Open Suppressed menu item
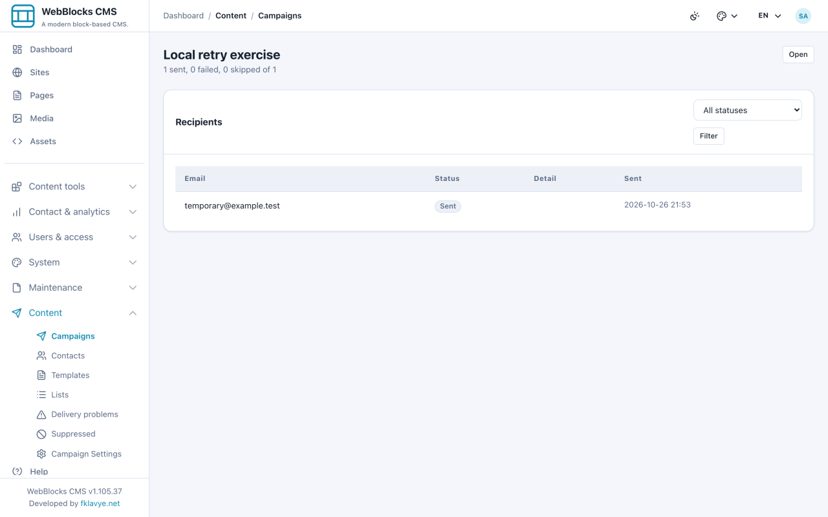Screen dimensions: 828x517 73,434
